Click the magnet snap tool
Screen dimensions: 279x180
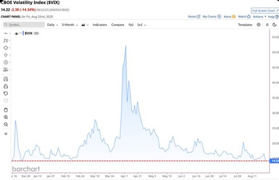[6, 79]
